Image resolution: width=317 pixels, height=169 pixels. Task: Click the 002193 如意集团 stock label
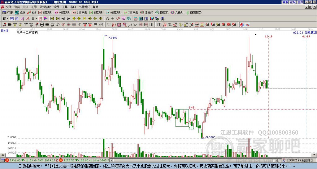pyautogui.click(x=305, y=32)
